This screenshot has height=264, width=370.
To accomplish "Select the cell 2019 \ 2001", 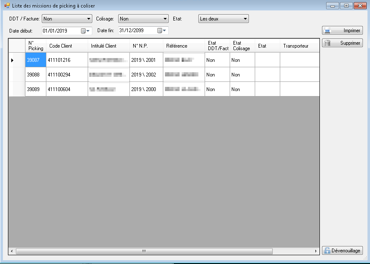I will coord(146,60).
